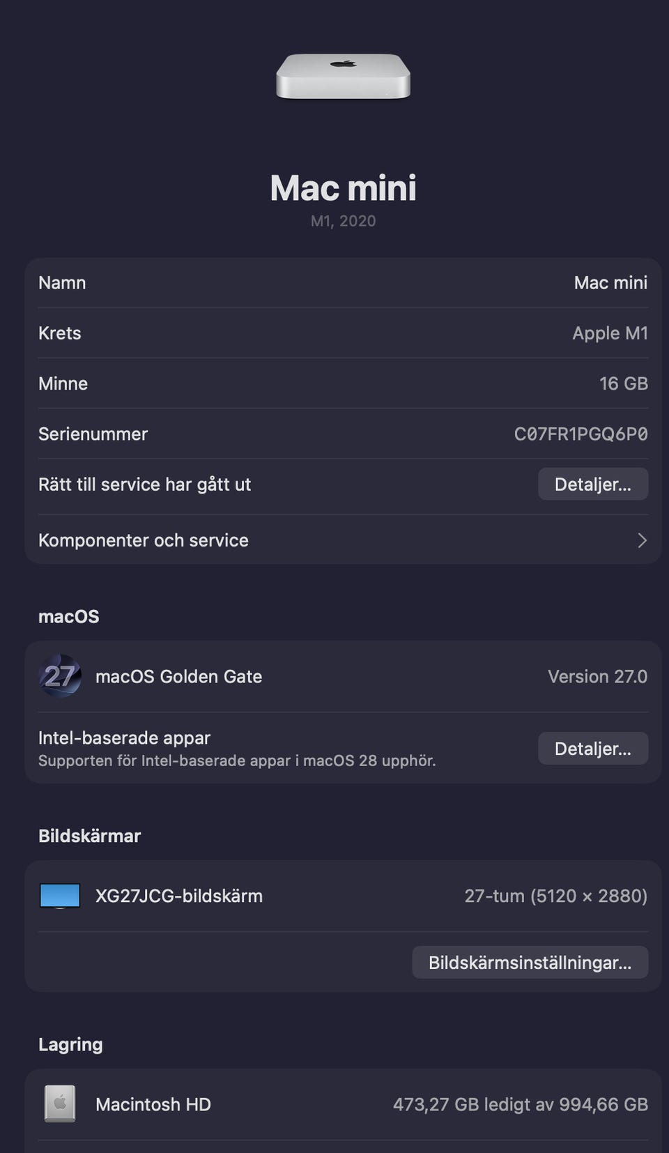Click the XG27JCG blue display icon
The height and width of the screenshot is (1153, 669).
coord(60,896)
